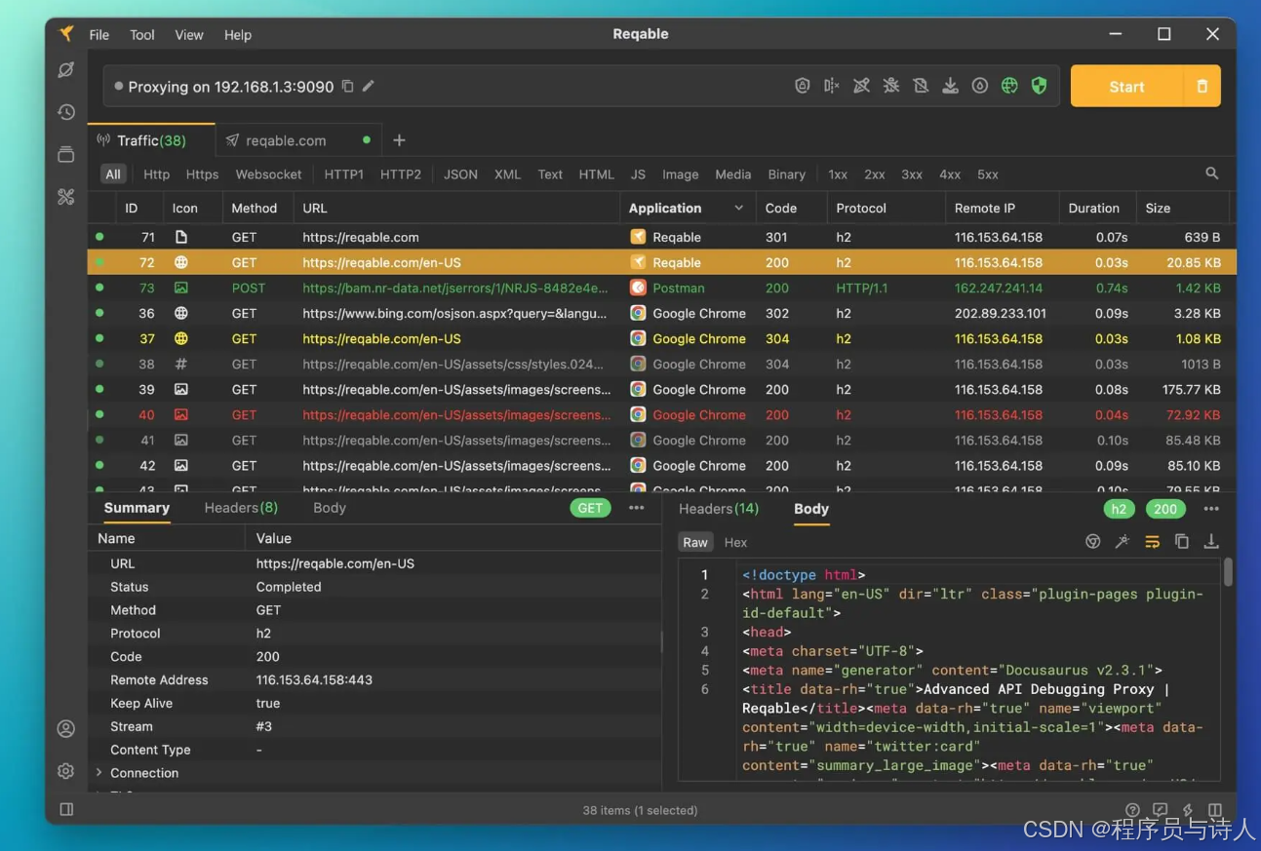
Task: Open the user account icon in sidebar
Action: click(66, 729)
